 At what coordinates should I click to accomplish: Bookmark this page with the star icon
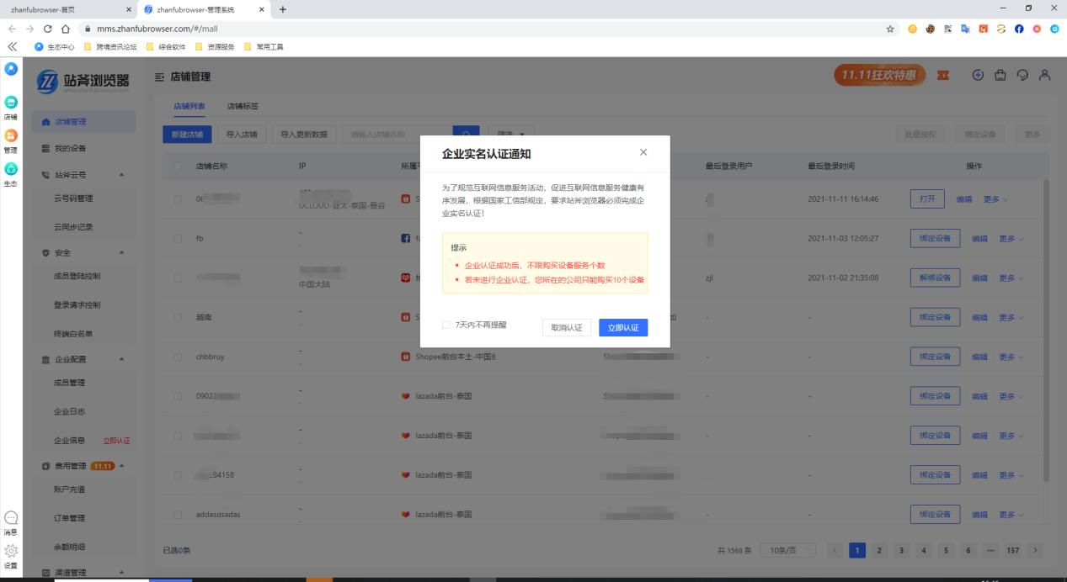[890, 28]
